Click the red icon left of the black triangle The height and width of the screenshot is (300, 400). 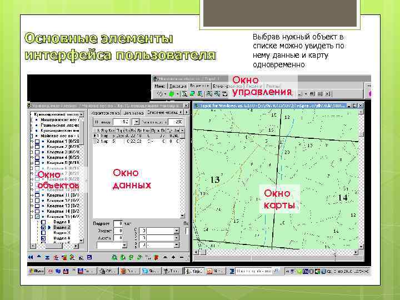[156, 257]
